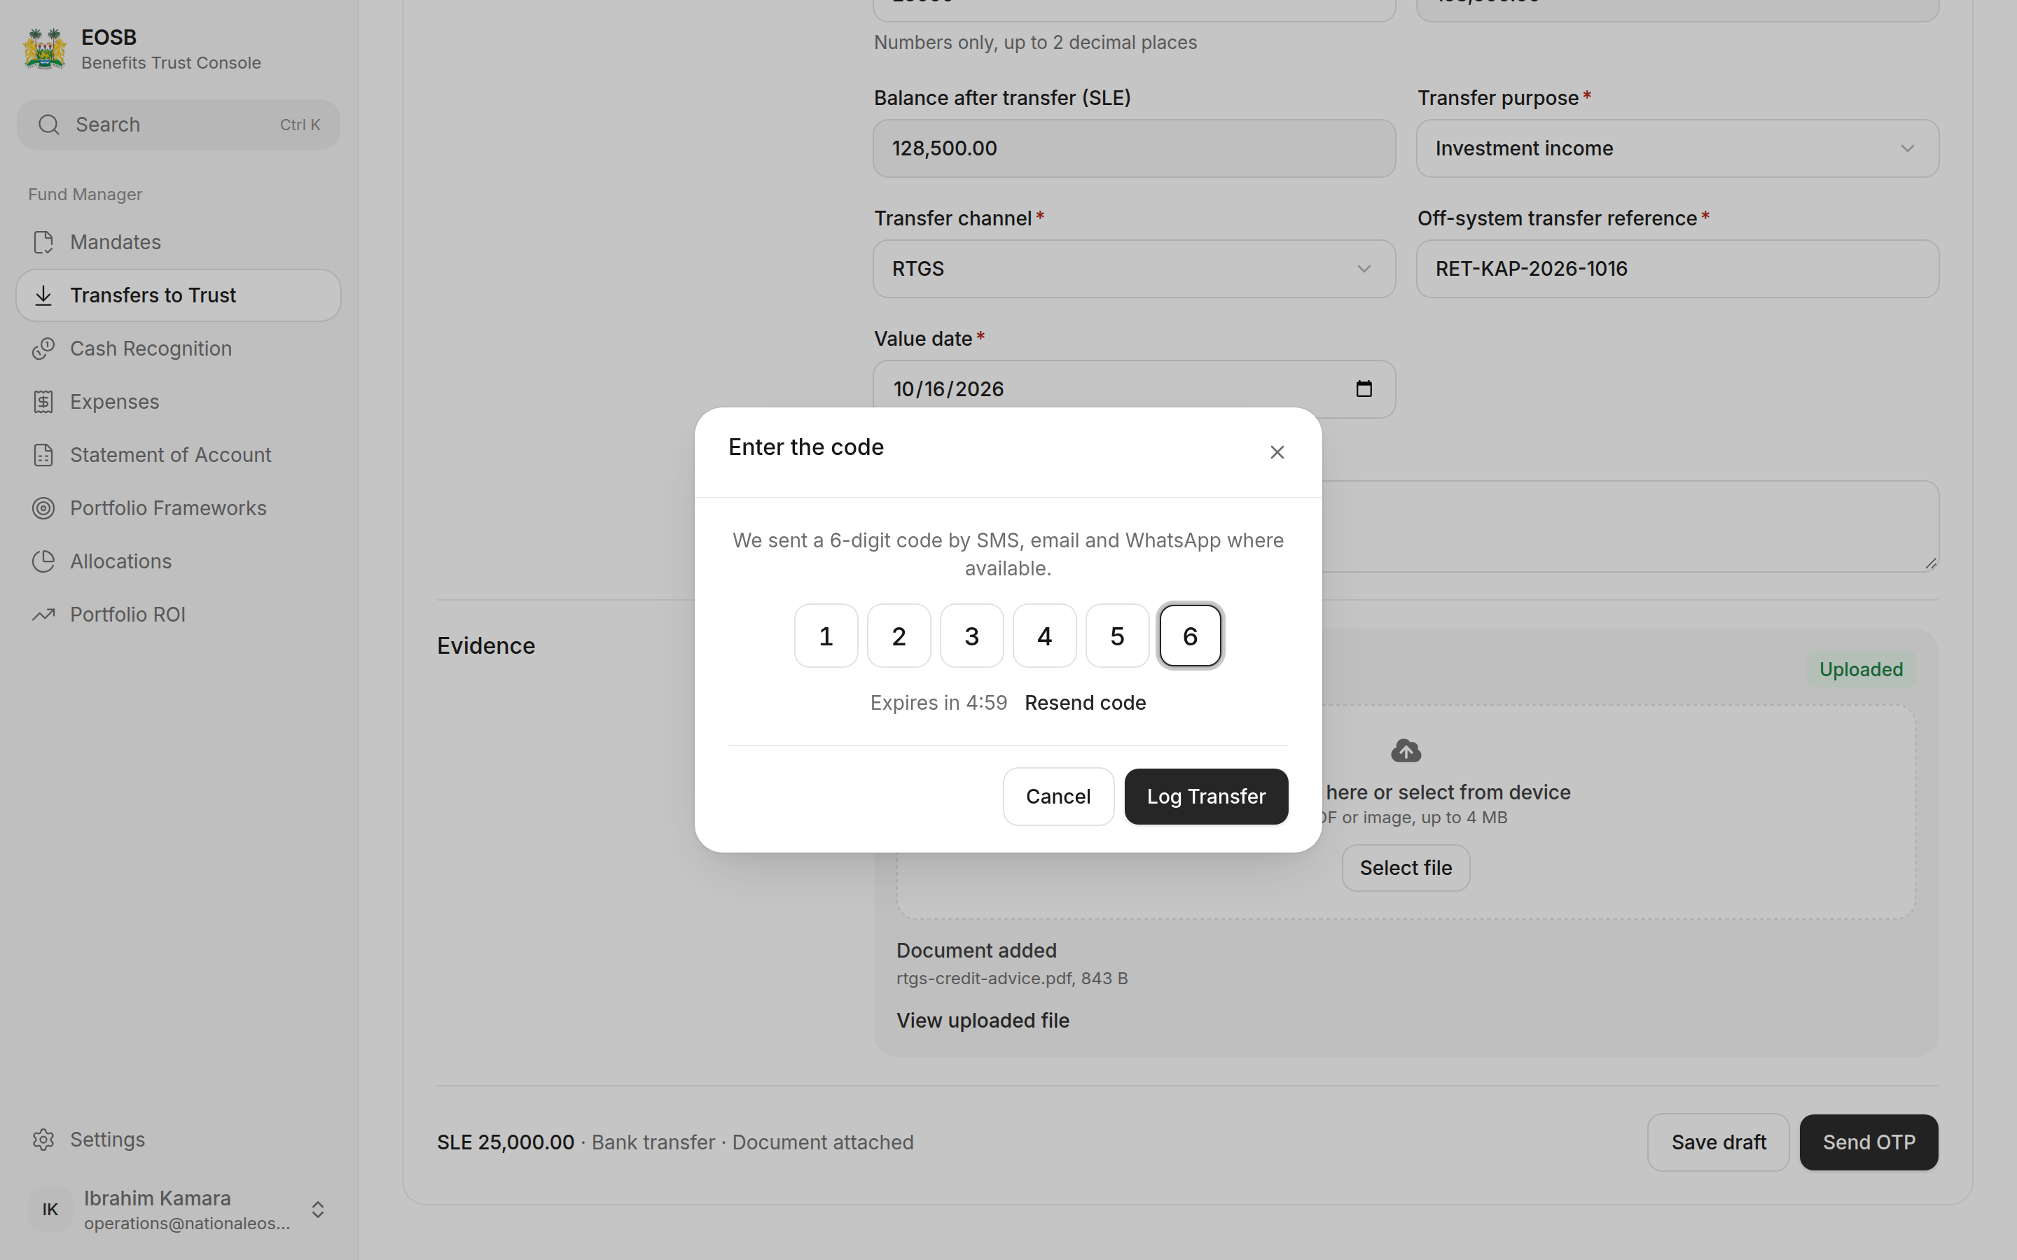The width and height of the screenshot is (2017, 1260).
Task: Click the Save draft button
Action: pos(1718,1142)
